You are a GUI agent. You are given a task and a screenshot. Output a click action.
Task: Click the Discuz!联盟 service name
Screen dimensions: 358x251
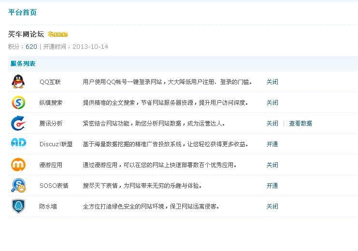56,144
